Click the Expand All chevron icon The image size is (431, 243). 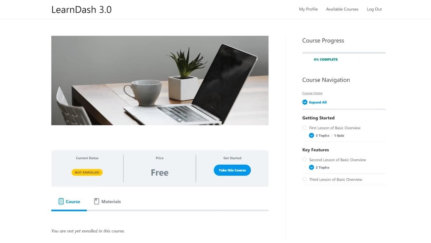point(305,102)
